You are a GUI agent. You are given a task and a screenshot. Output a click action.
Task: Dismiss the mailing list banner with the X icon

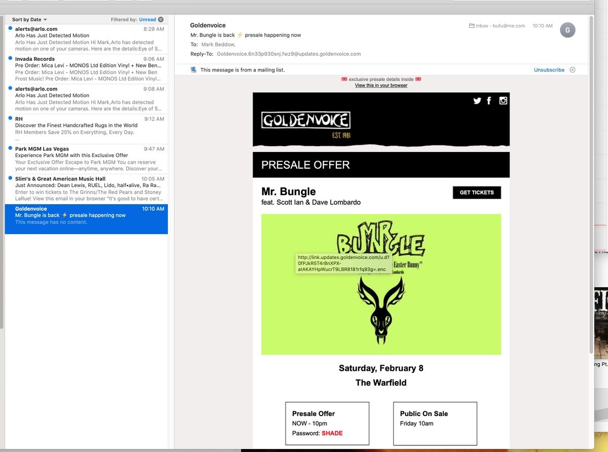click(x=573, y=70)
